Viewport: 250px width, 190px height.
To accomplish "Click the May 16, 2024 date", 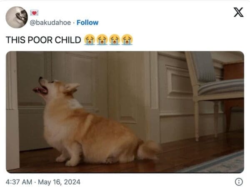I will coord(59,182).
